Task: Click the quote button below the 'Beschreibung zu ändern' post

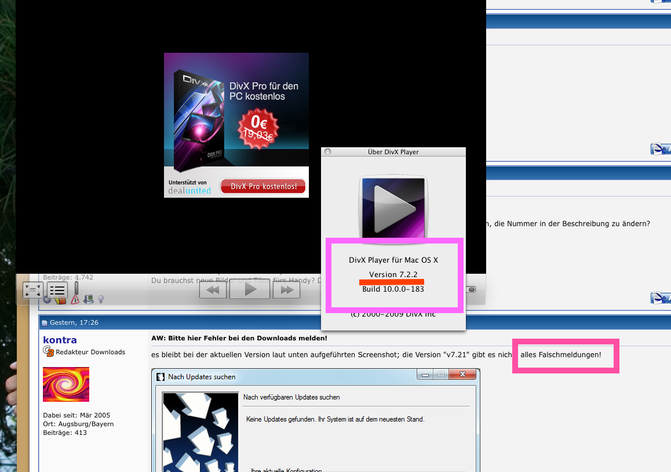Action: pos(661,297)
